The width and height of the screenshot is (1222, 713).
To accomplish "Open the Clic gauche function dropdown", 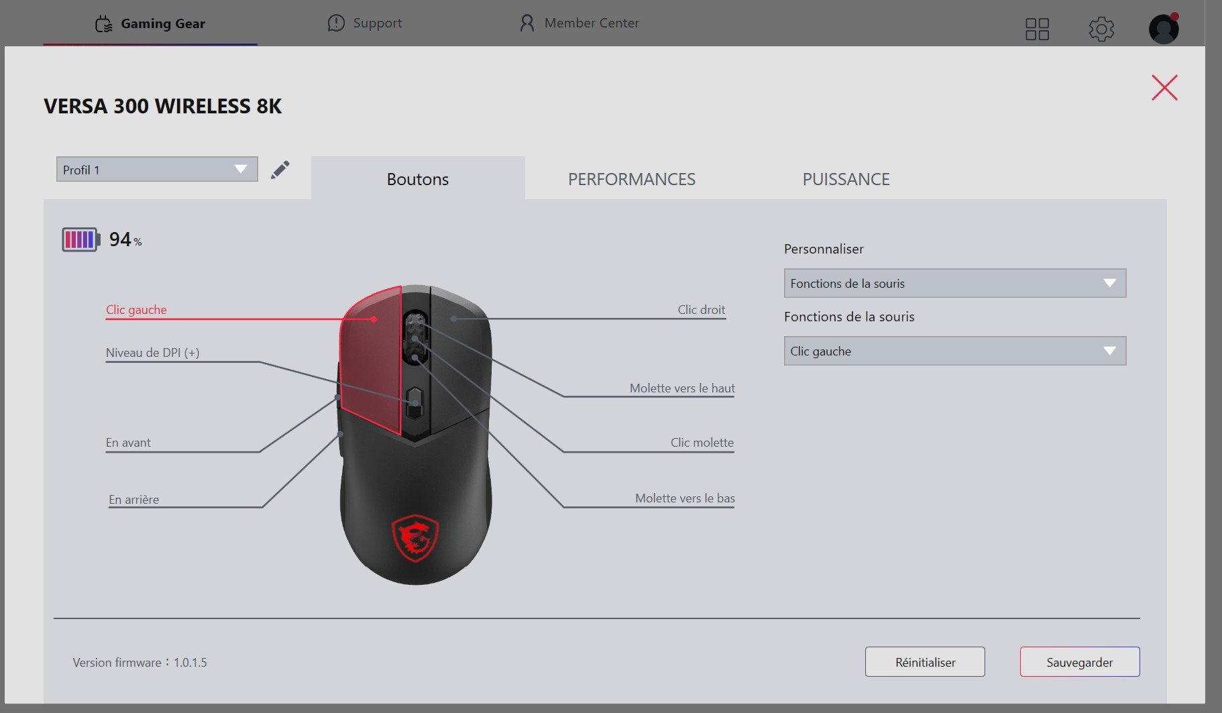I will (x=955, y=351).
